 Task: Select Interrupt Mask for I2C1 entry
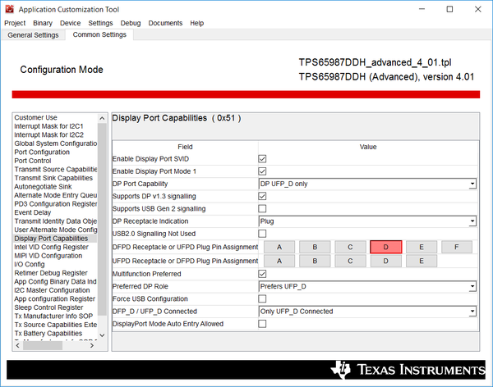(x=48, y=126)
